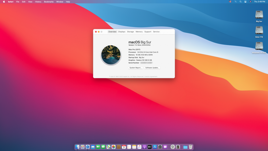Open System Preferences in the Dock

[x=160, y=147]
